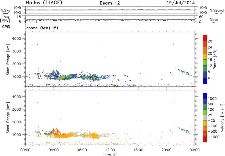This screenshot has width=225, height=156.
Task: Pick the red bottom segment of Velocity colorbar
Action: pyautogui.click(x=205, y=139)
